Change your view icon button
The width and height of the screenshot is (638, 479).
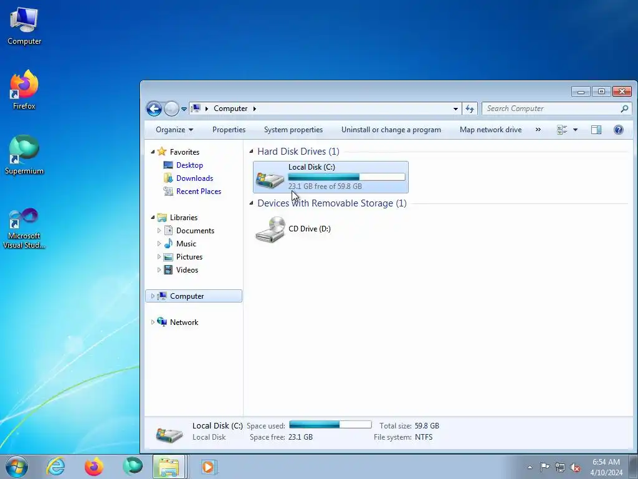(x=562, y=130)
